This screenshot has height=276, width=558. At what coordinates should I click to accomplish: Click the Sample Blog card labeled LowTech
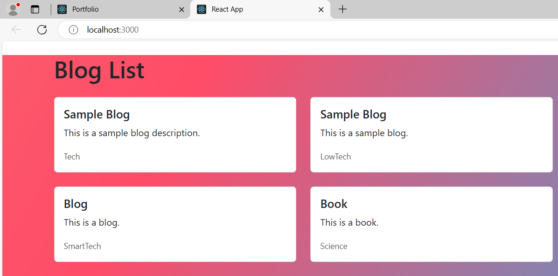click(x=431, y=135)
